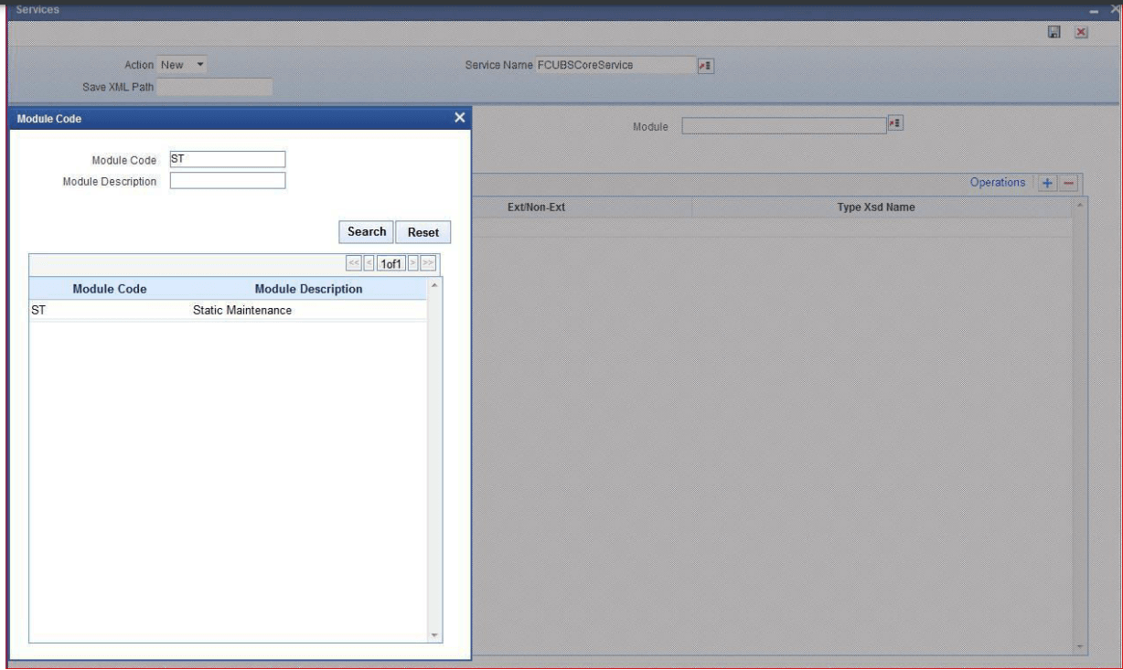Viewport: 1123px width, 670px height.
Task: Click the Service Name field
Action: [615, 65]
